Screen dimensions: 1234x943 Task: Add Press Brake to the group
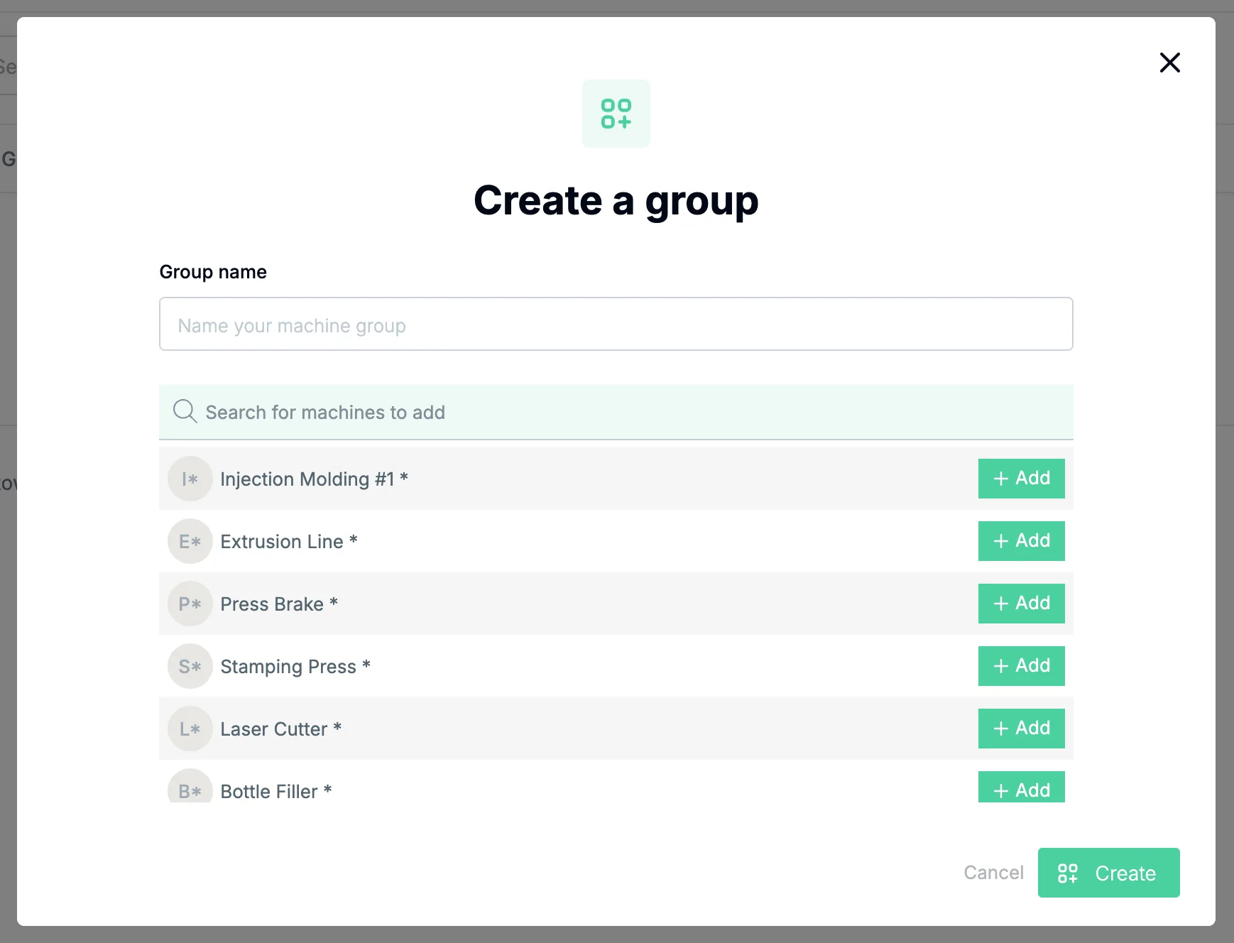(1021, 604)
